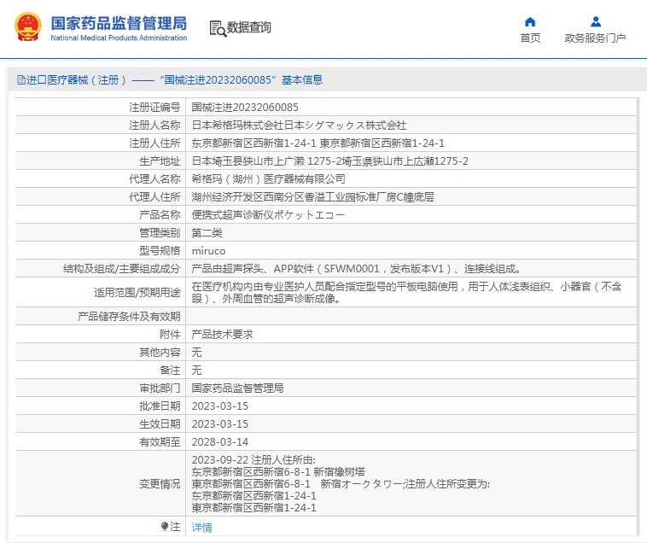This screenshot has width=647, height=543.
Task: Click the 批准日期 value 2023-03-15
Action: pos(220,406)
